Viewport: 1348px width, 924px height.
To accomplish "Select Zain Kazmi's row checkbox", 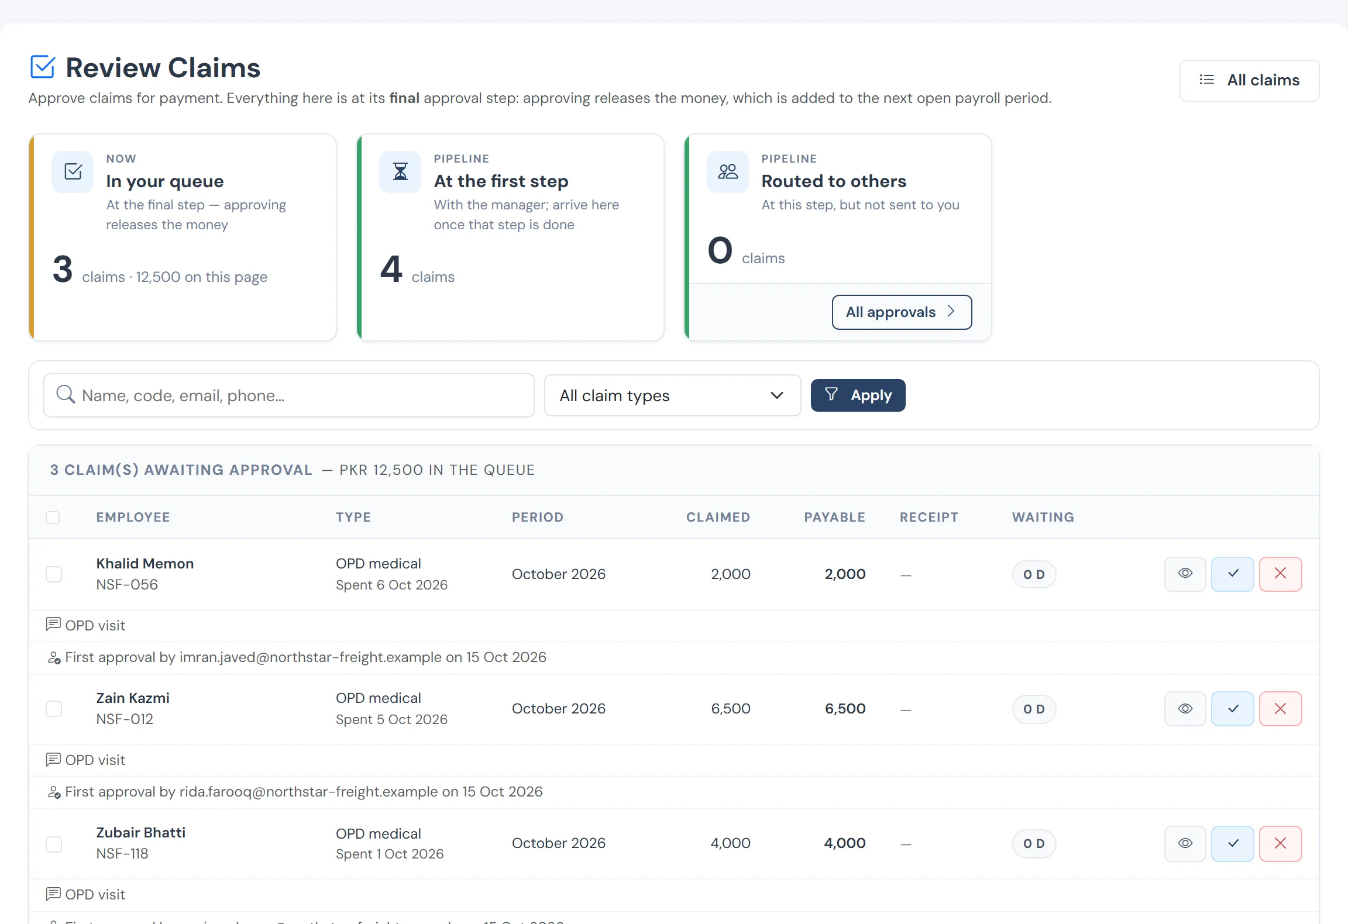I will coord(54,709).
